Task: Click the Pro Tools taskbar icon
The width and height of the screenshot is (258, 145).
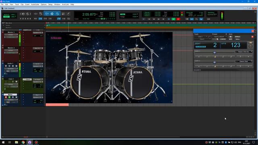Action: [x=29, y=142]
